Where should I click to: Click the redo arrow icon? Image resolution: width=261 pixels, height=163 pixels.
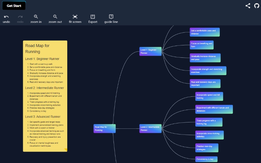(20, 17)
